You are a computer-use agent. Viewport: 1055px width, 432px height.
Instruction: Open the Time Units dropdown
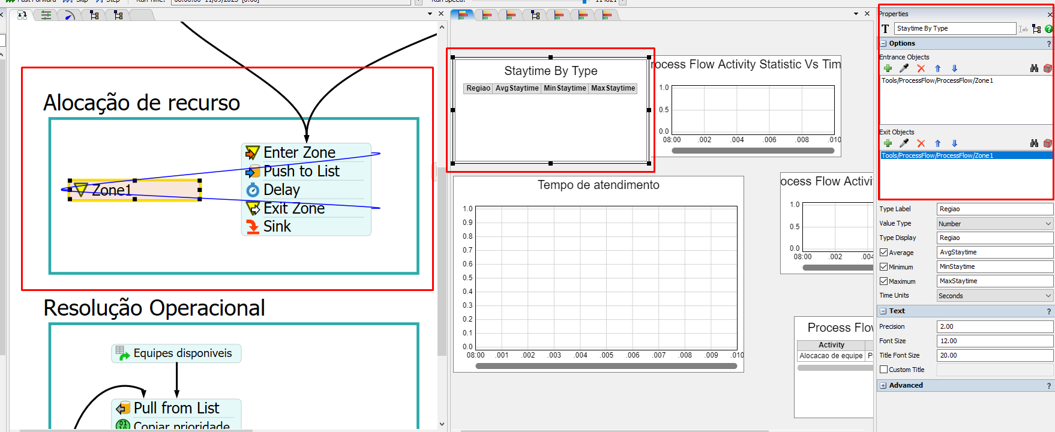[x=994, y=296]
